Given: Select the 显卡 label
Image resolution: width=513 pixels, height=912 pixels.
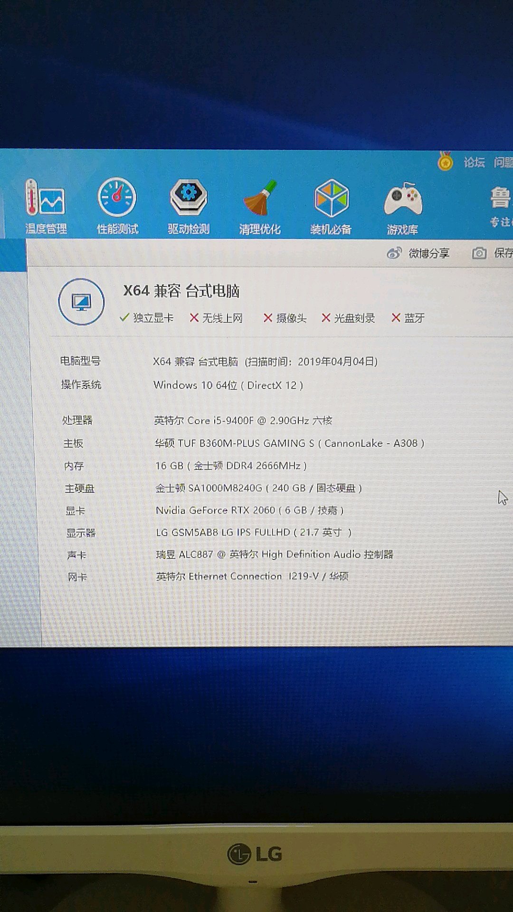Looking at the screenshot, I should click(76, 511).
